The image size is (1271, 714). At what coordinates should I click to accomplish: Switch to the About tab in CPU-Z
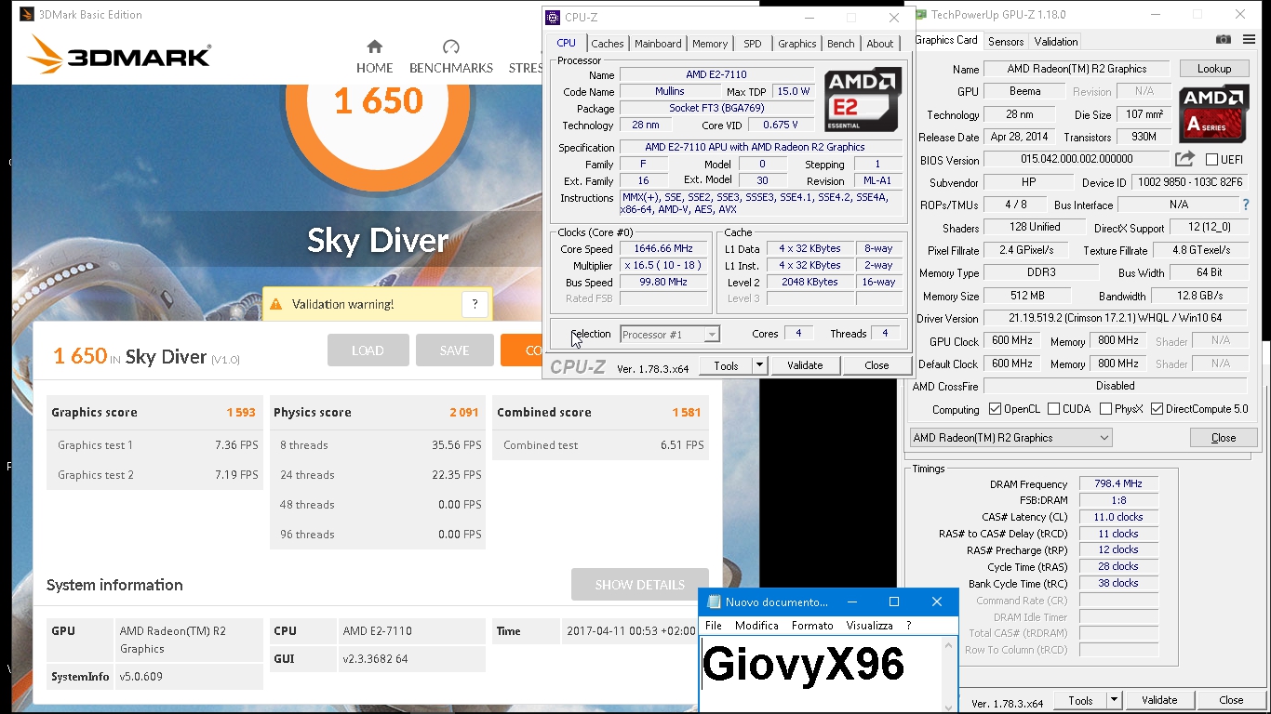880,44
